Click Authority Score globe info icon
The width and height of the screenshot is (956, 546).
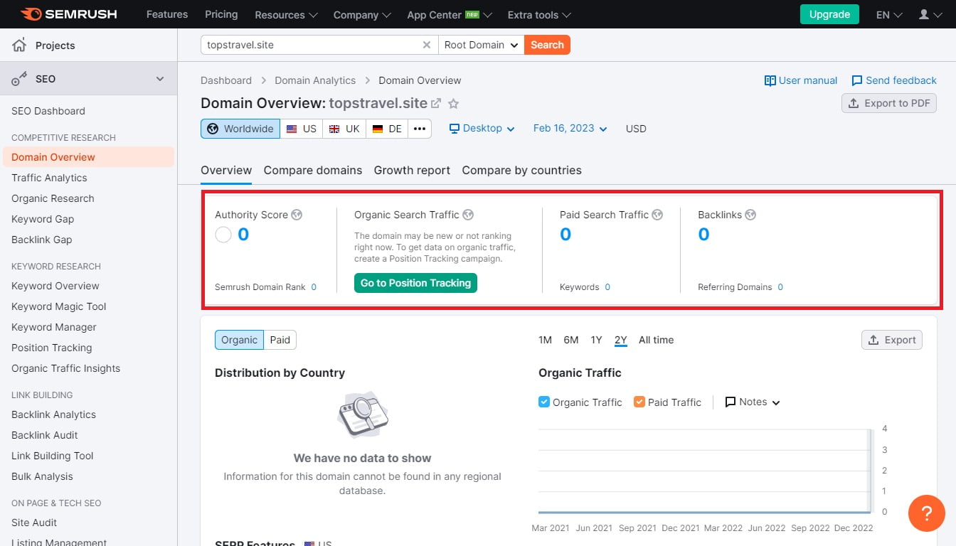[297, 215]
